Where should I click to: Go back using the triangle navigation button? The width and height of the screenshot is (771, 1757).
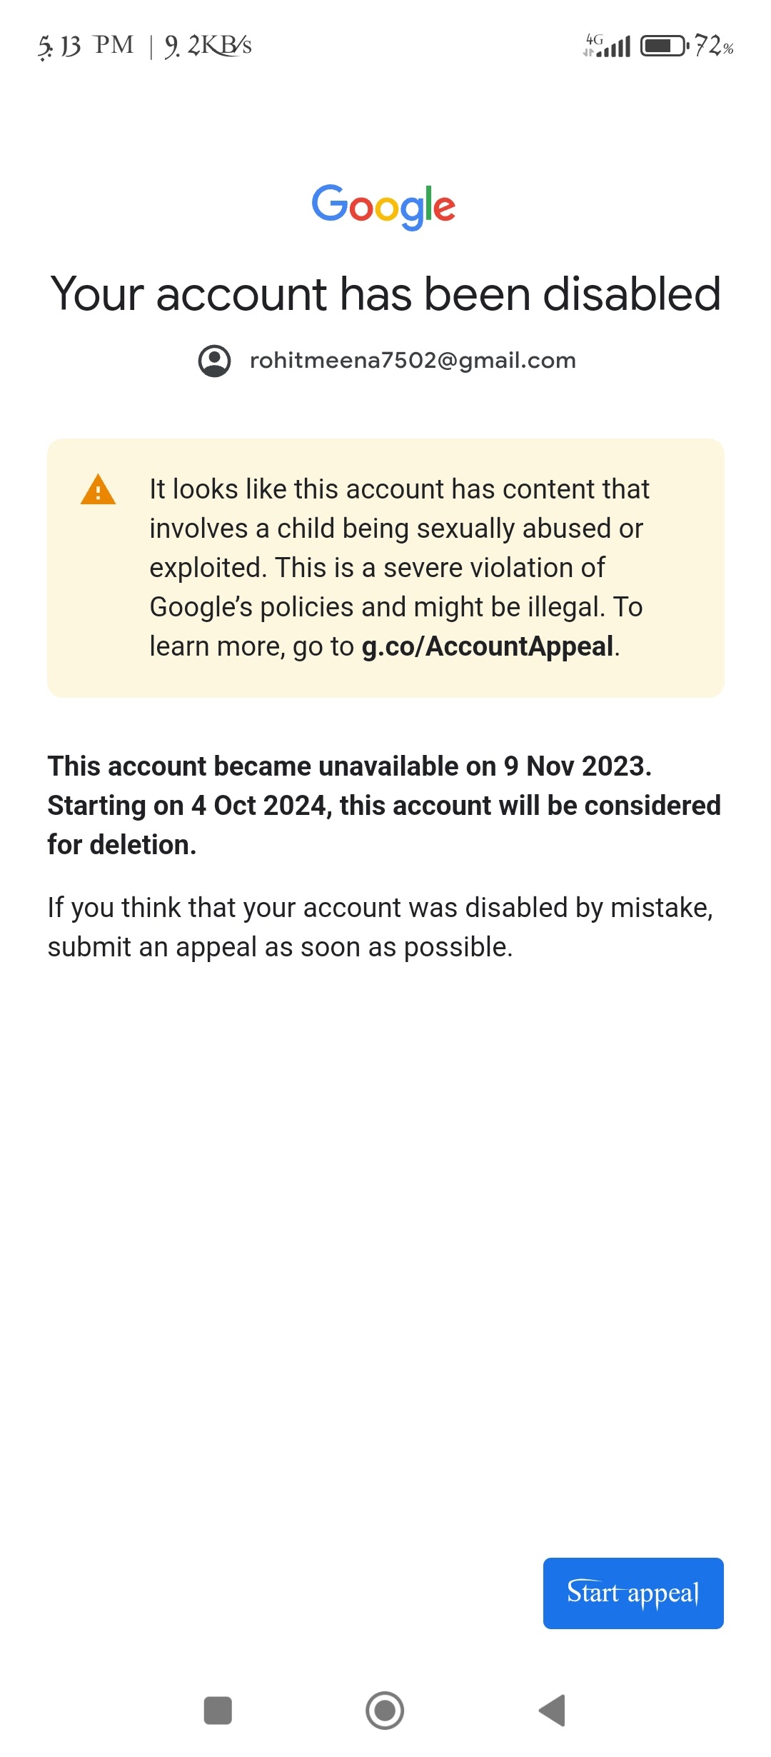pos(553,1710)
